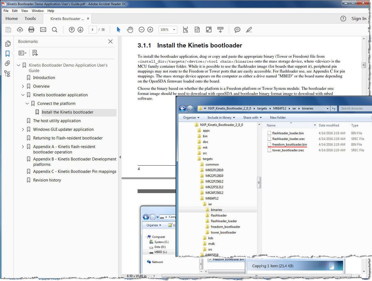
Task: Click the fit-width scrolling icon
Action: [x=185, y=30]
